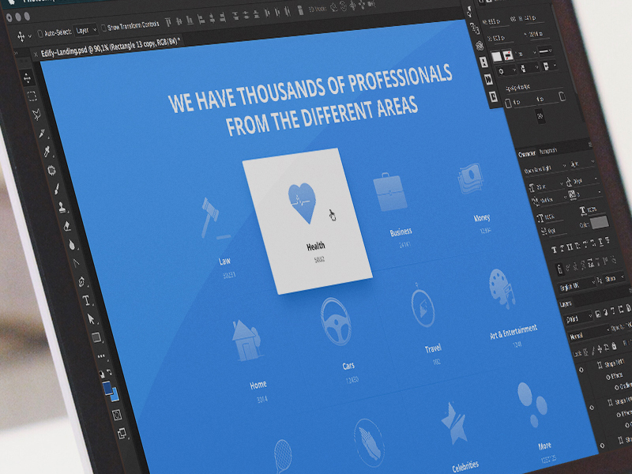Click the "FROM THE DIFFERENT AREAS" heading line
632x474 pixels.
322,117
